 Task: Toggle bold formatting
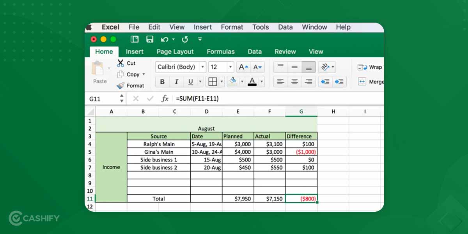click(162, 82)
